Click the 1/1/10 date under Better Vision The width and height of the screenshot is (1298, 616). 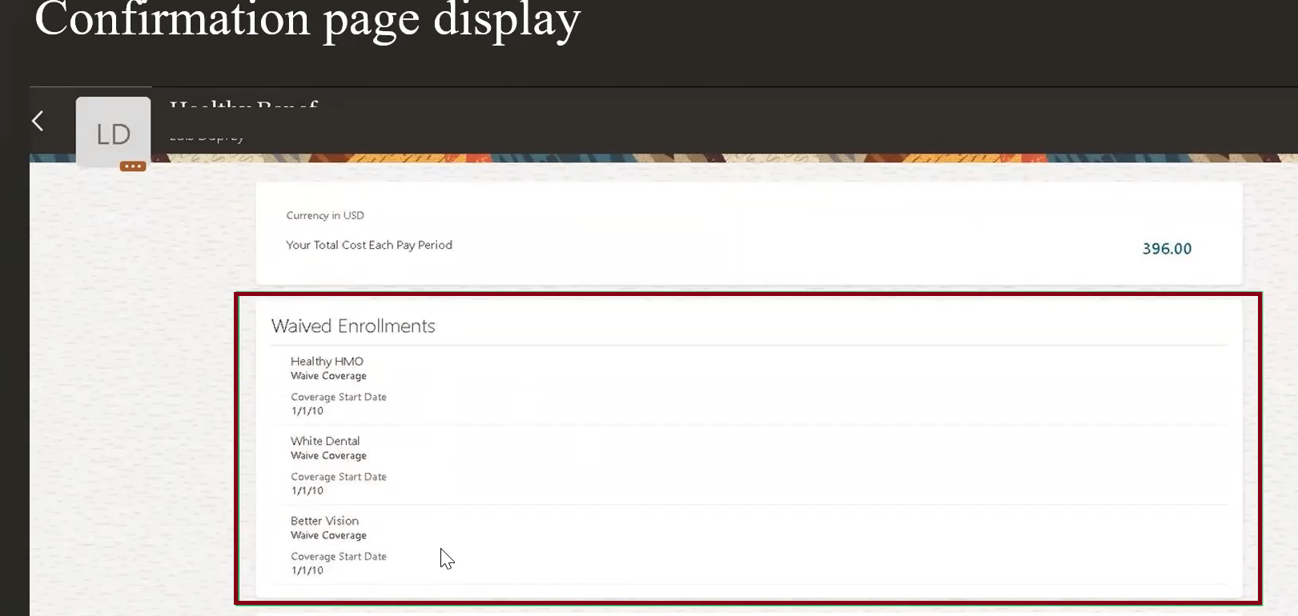pyautogui.click(x=307, y=571)
